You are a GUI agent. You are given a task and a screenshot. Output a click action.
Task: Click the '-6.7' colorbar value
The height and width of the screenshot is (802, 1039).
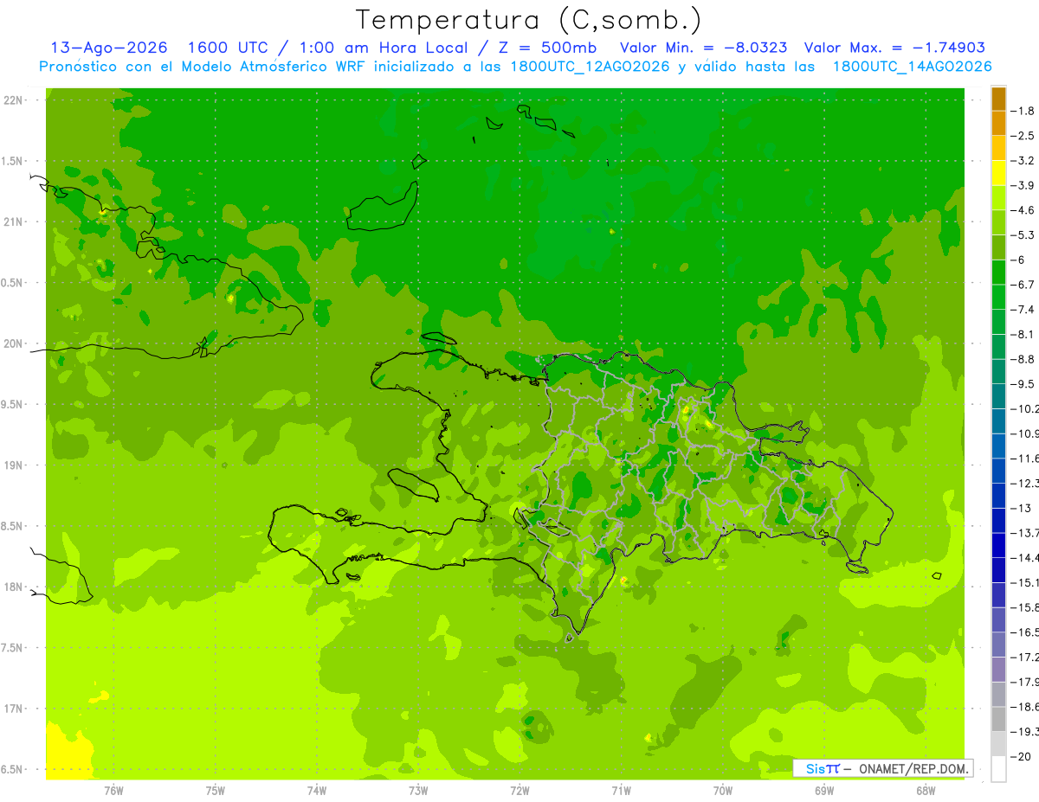(x=1023, y=285)
